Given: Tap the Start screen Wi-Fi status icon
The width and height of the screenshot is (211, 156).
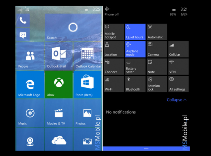Looking at the screenshot, I should (27, 9).
